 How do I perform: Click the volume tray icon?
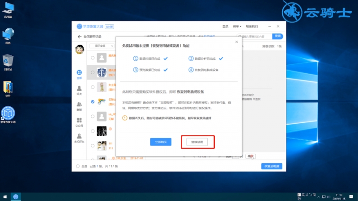[x=328, y=197]
